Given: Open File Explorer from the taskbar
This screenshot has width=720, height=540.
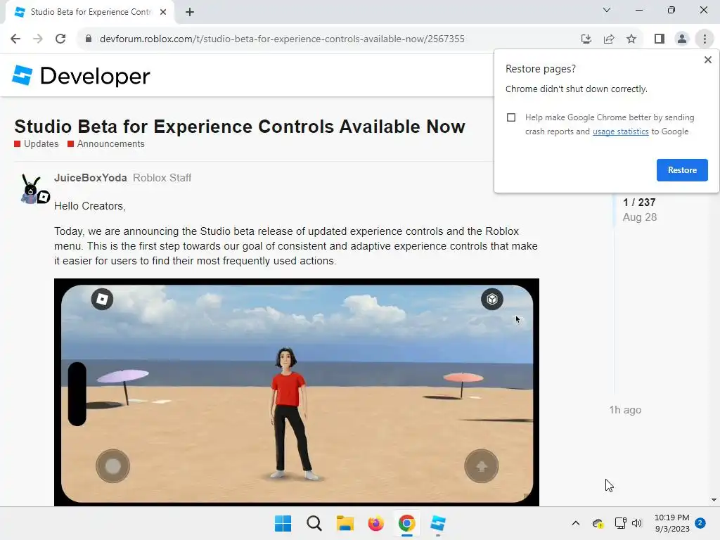Looking at the screenshot, I should click(345, 523).
